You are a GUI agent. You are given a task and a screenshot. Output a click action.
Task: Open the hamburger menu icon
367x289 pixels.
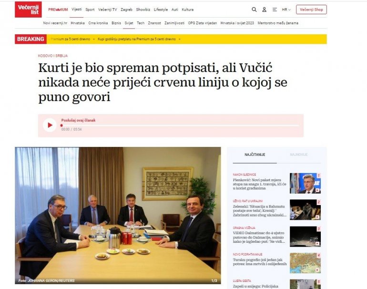point(275,10)
